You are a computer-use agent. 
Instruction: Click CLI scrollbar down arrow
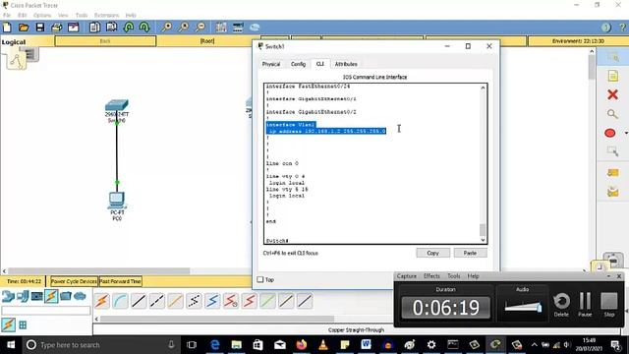click(x=483, y=240)
